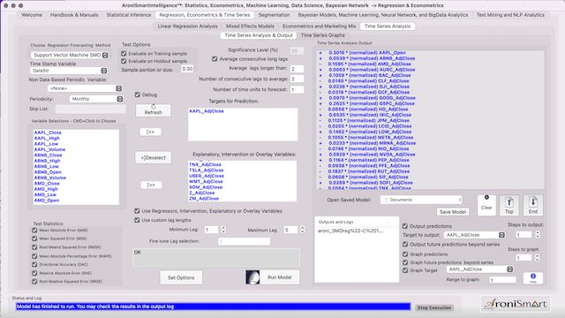Open Saved Model Documents dropdown
This screenshot has height=318, width=565.
[421, 200]
